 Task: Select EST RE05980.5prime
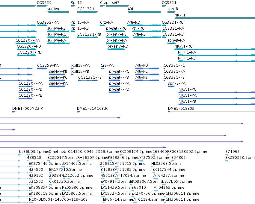[x=66, y=191]
